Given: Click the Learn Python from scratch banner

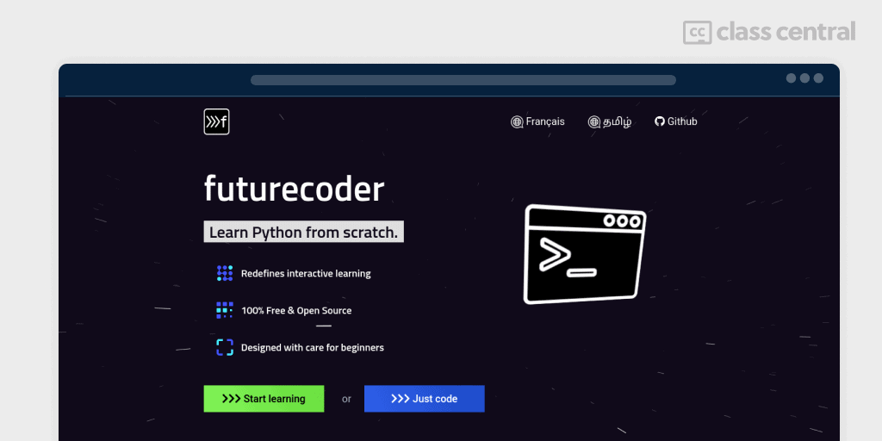Looking at the screenshot, I should click(304, 232).
